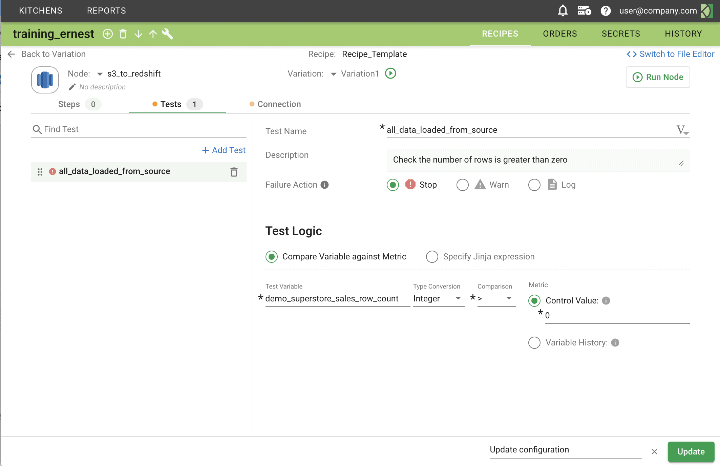This screenshot has width=720, height=466.
Task: Click the add kitchen plus icon
Action: (108, 34)
